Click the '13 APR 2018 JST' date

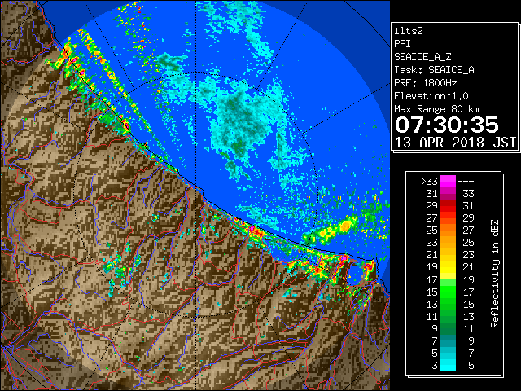tap(455, 143)
